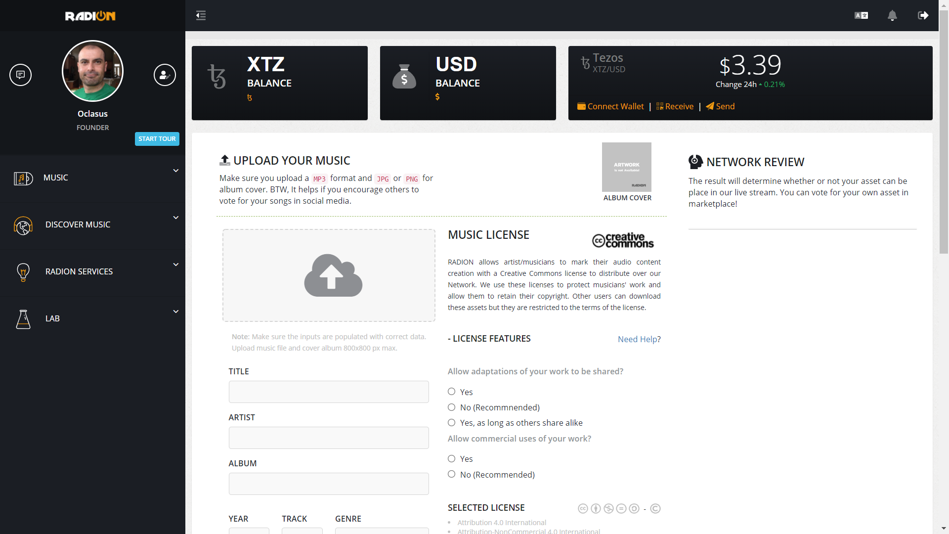Open the chat message bubble icon
Screen dimensions: 949x534
pos(20,75)
